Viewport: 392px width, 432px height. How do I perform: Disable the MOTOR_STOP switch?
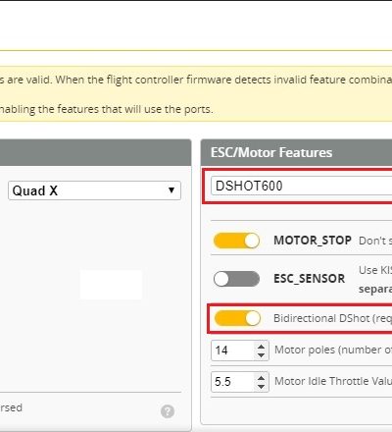click(236, 241)
